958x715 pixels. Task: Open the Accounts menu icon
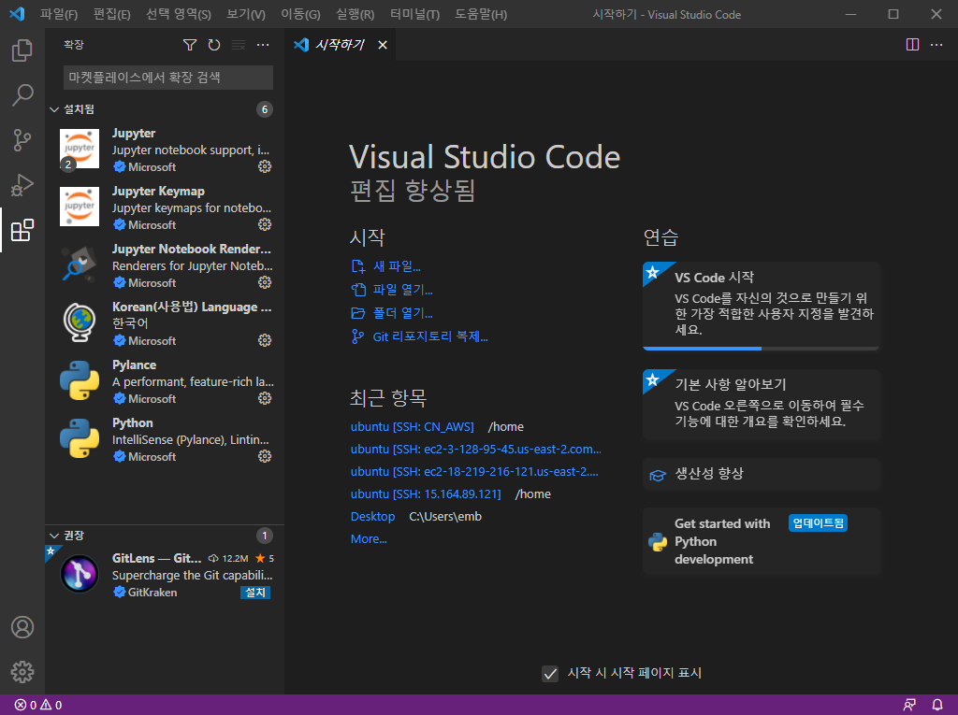click(x=22, y=627)
